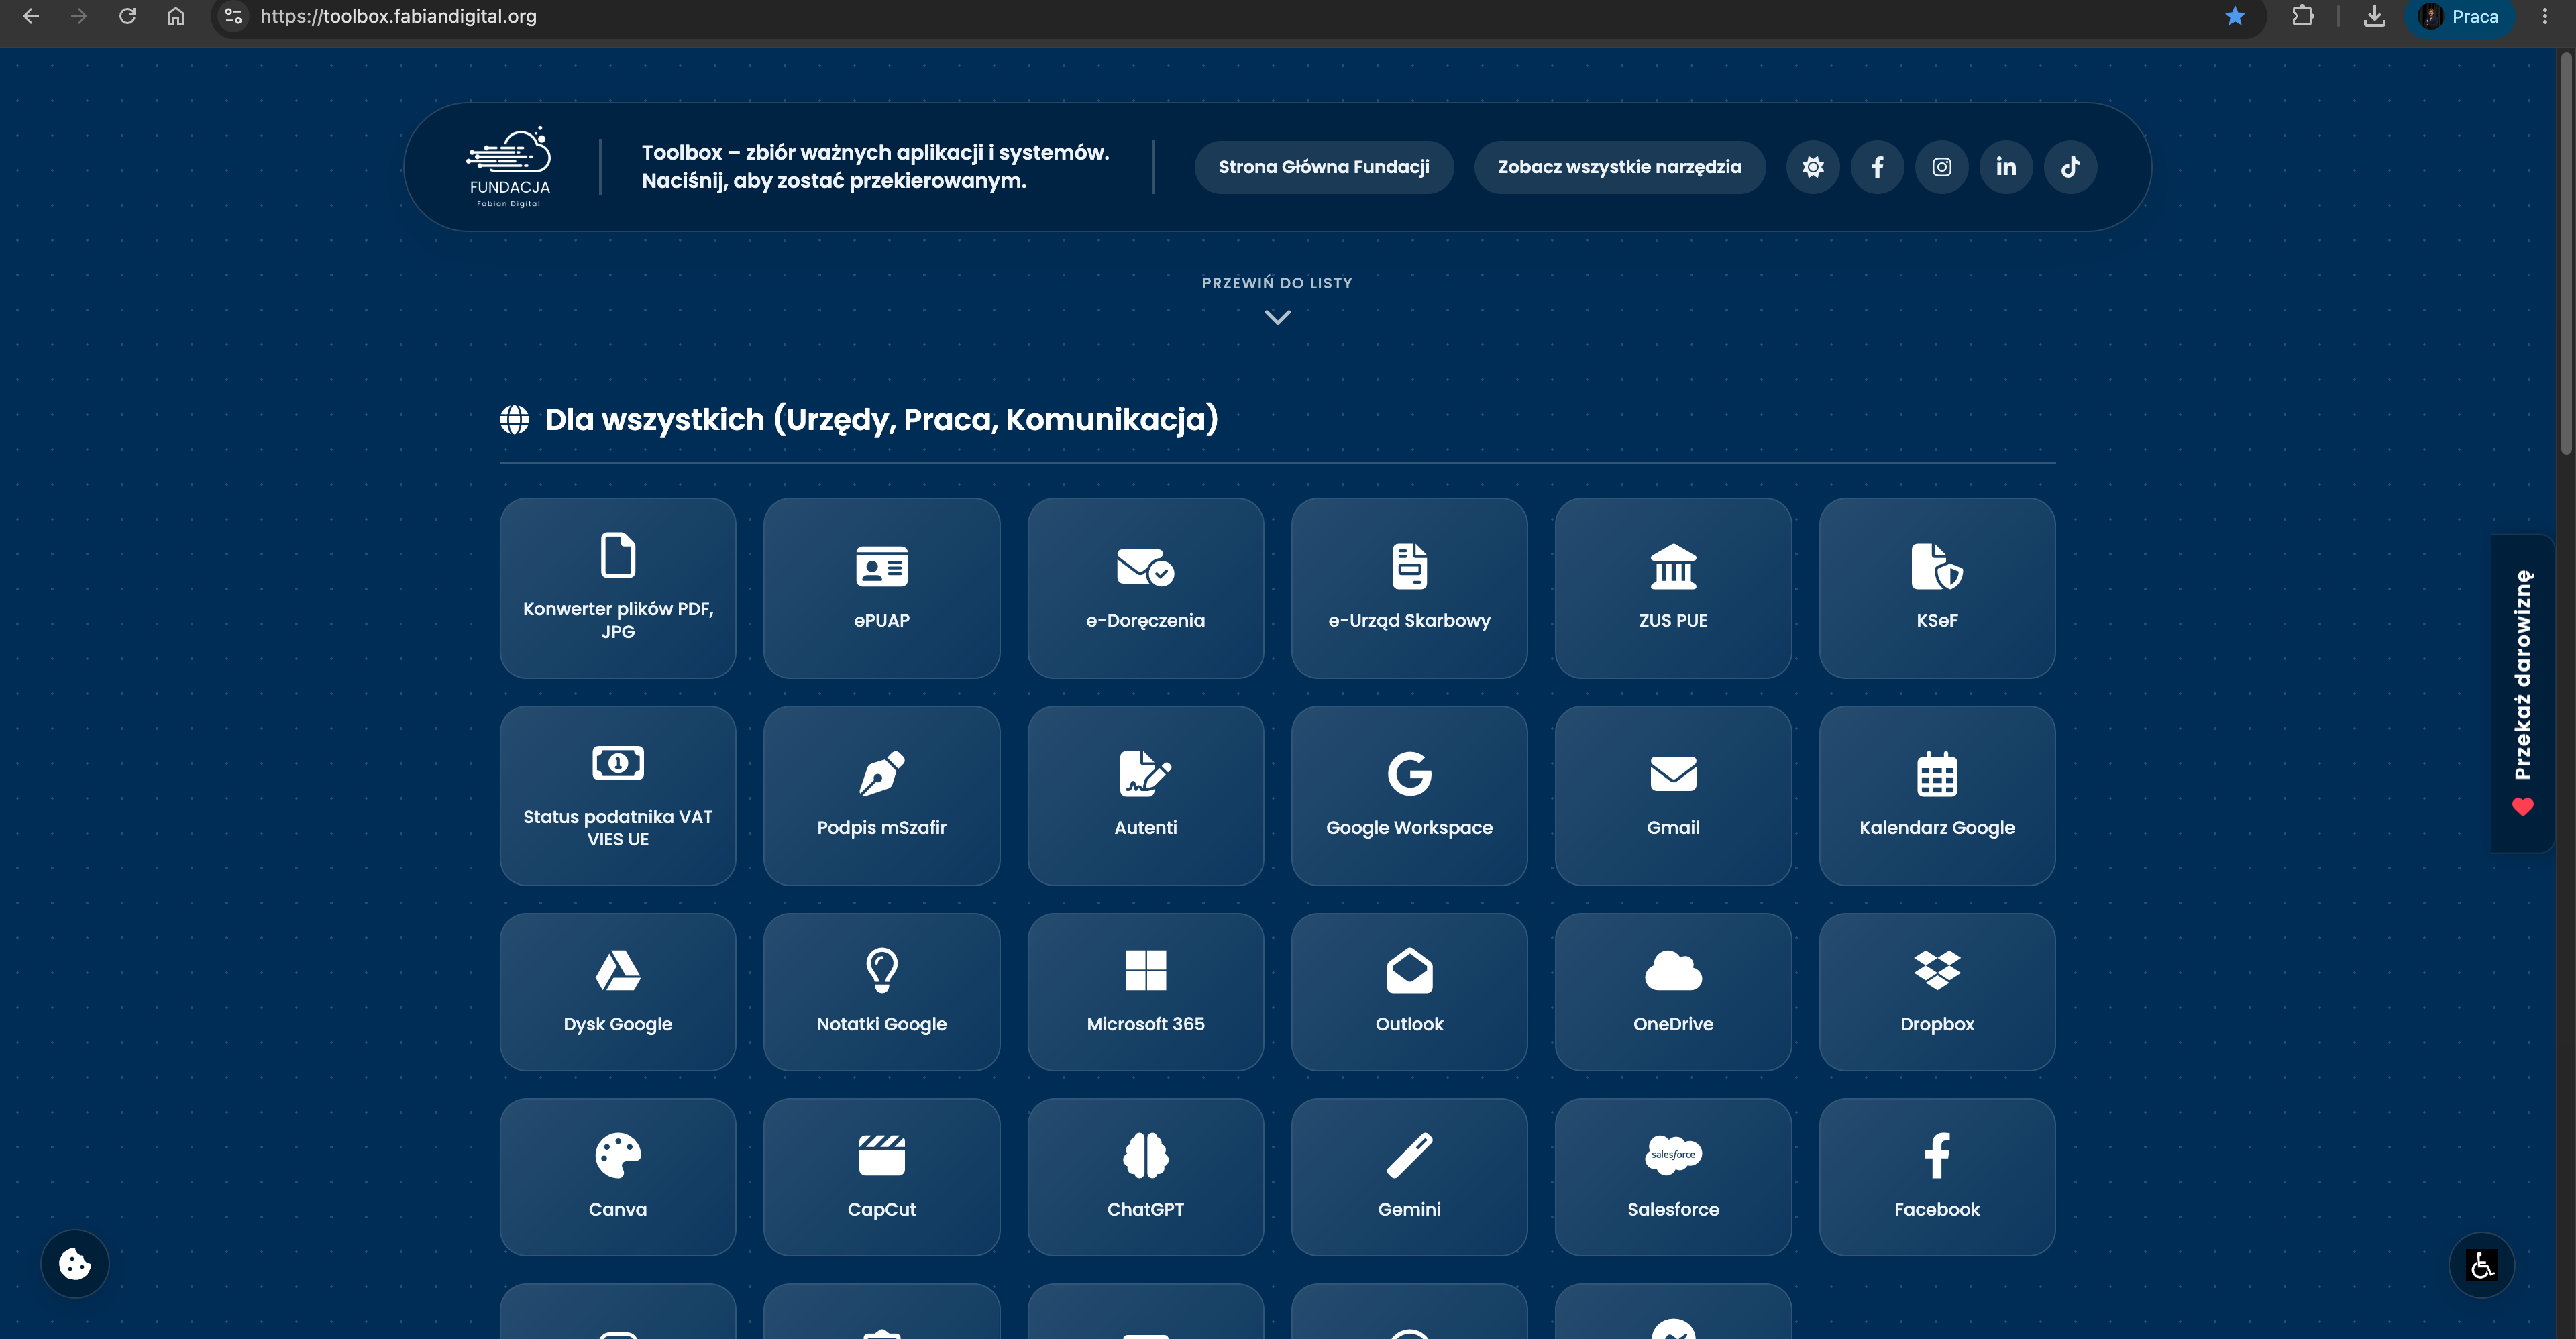This screenshot has height=1339, width=2576.
Task: Open the Konwerter plików PDF, JPG tile
Action: pos(618,588)
